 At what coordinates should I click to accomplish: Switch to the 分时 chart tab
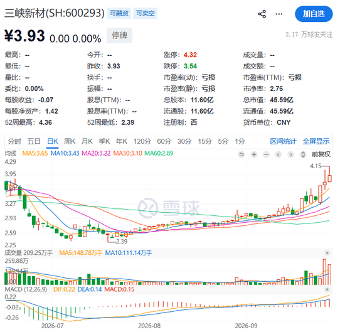14,141
